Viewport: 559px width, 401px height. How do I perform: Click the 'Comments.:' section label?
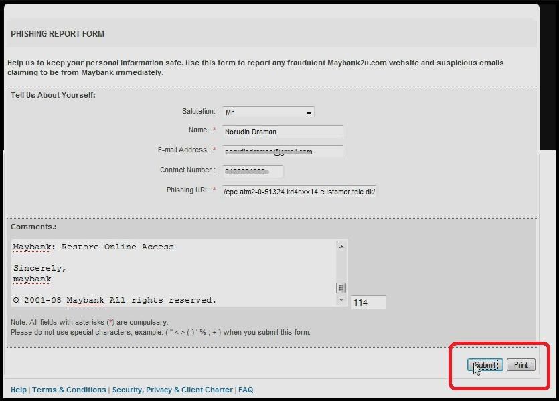pyautogui.click(x=33, y=227)
